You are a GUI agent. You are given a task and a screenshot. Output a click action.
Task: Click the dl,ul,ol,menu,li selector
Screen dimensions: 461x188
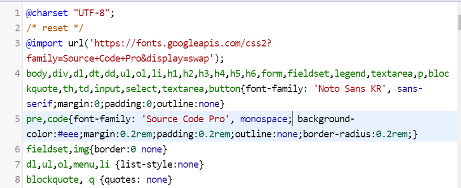point(68,164)
